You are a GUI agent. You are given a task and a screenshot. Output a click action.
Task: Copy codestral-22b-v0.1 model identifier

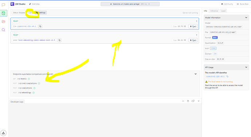point(40,26)
